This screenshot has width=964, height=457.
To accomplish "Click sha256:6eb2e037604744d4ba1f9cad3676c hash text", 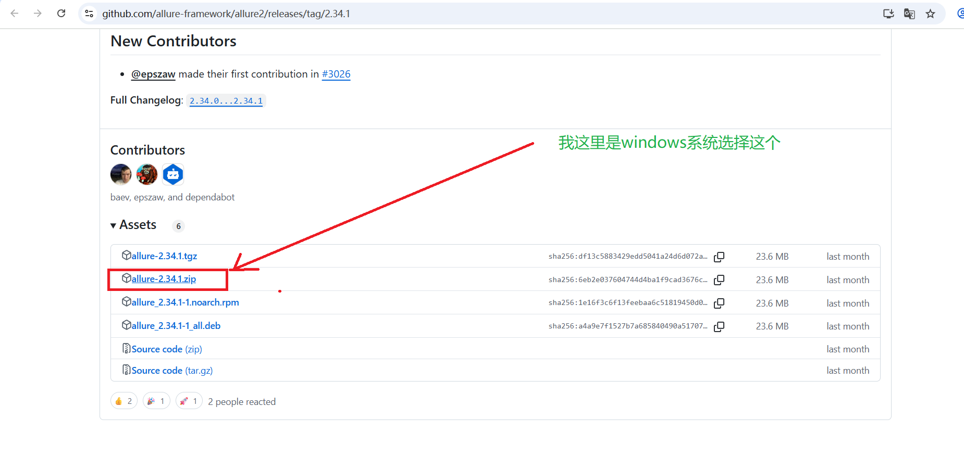I will pyautogui.click(x=628, y=280).
